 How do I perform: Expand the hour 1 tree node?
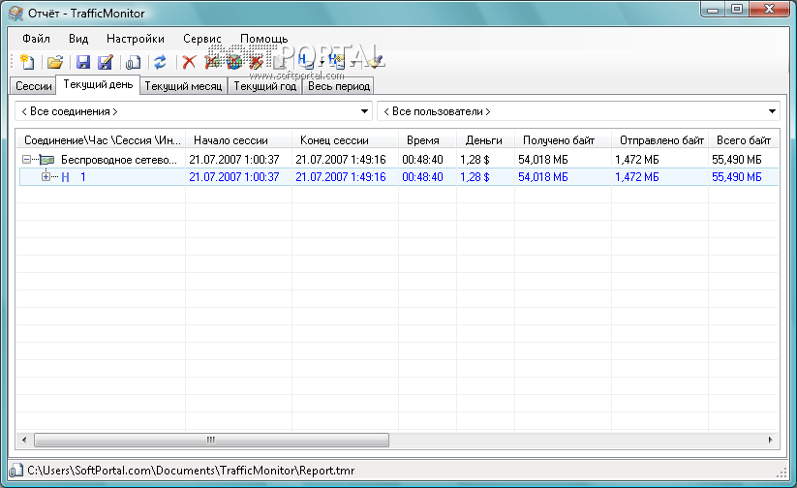pyautogui.click(x=46, y=177)
